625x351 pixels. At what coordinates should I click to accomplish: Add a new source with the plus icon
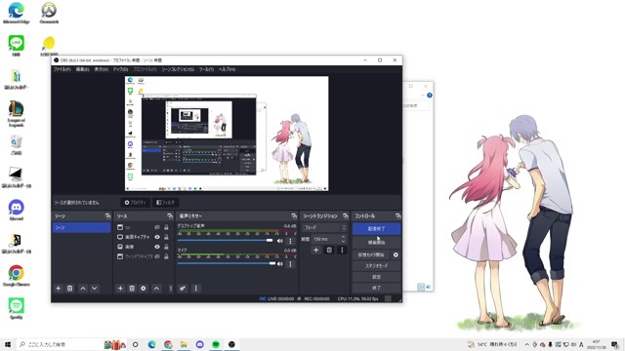point(120,289)
